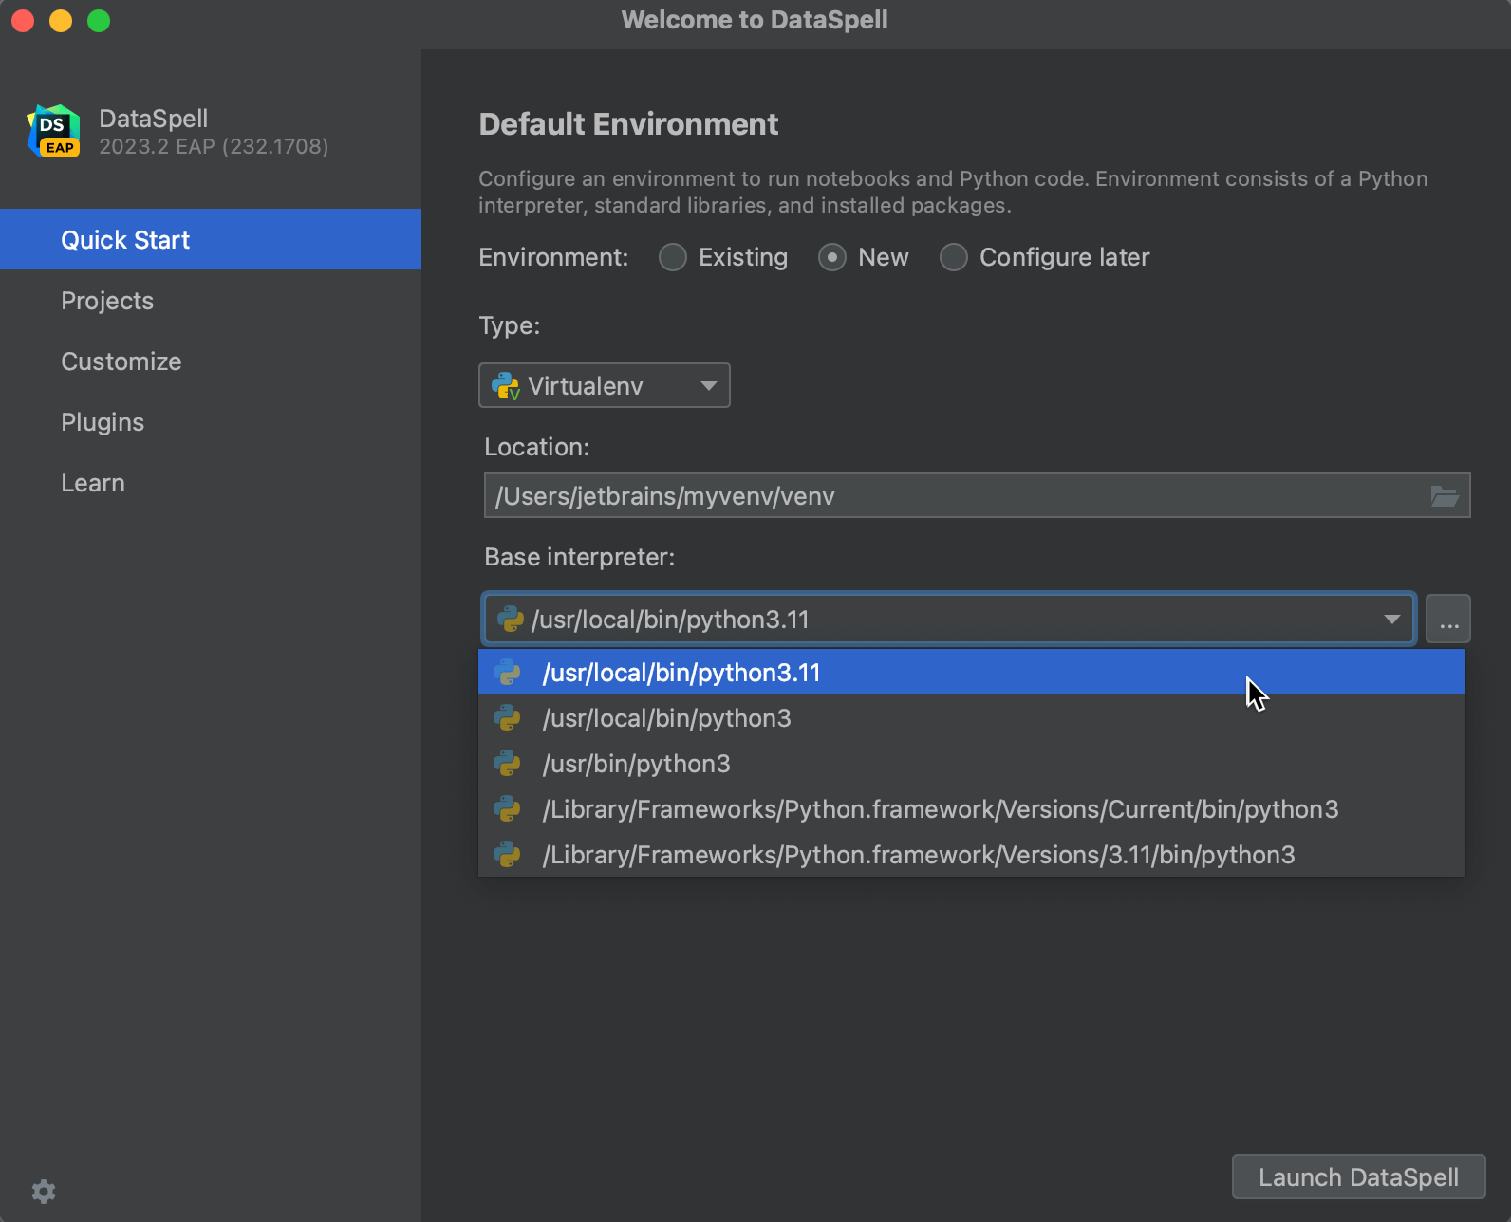1511x1222 pixels.
Task: Click the Location path text field
Action: coord(949,496)
